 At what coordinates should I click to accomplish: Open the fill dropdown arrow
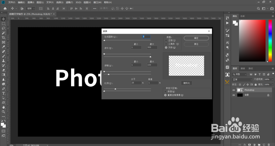click(x=272, y=85)
